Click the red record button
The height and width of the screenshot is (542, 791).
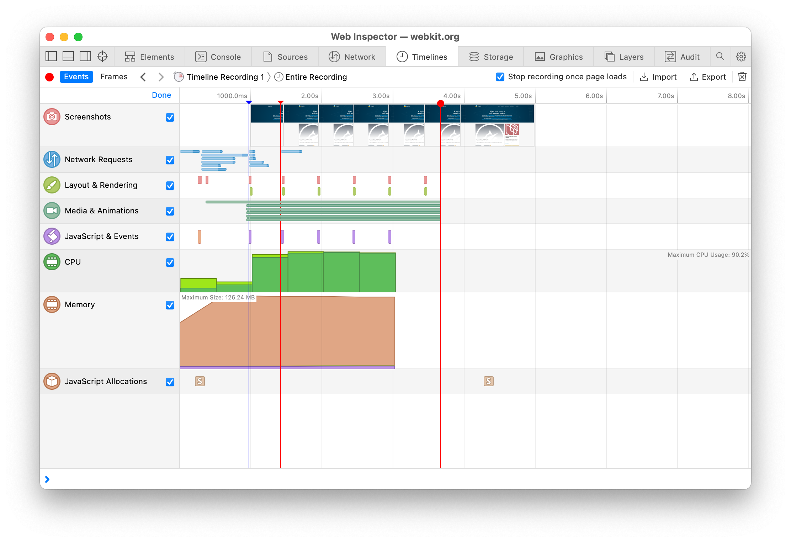click(x=49, y=77)
